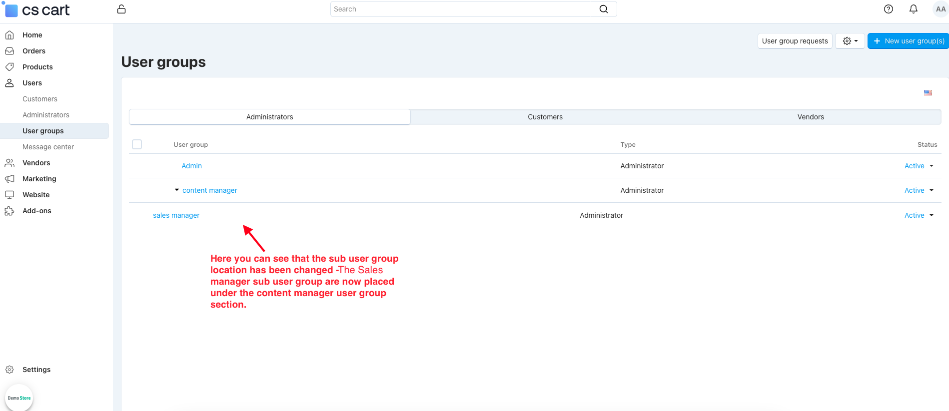Click the padlock icon beside the logo
This screenshot has height=411, width=949.
click(121, 9)
